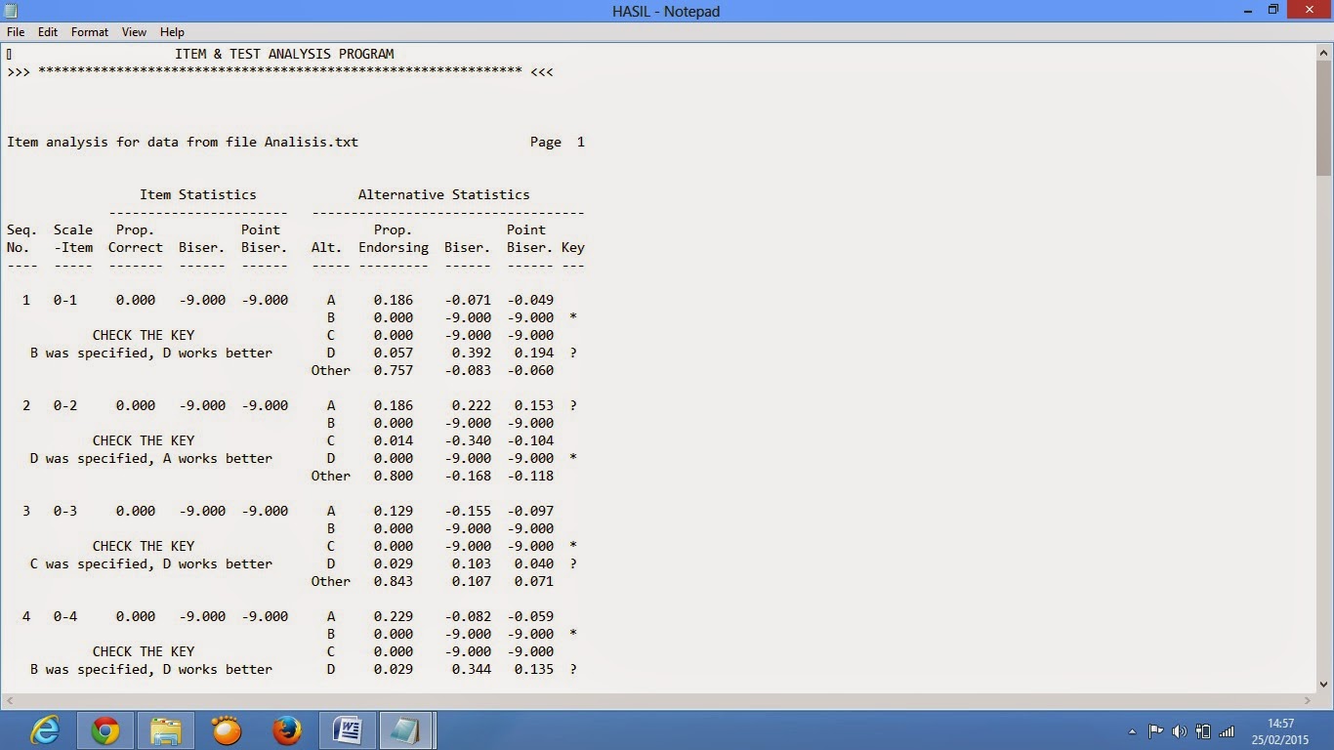This screenshot has width=1334, height=750.
Task: Open the File menu
Action: click(x=16, y=32)
